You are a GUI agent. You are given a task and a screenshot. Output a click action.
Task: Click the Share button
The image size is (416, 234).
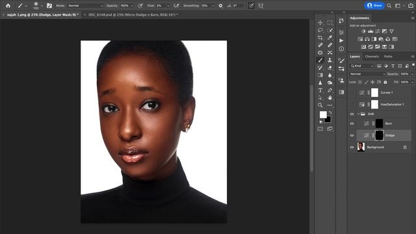(x=374, y=5)
